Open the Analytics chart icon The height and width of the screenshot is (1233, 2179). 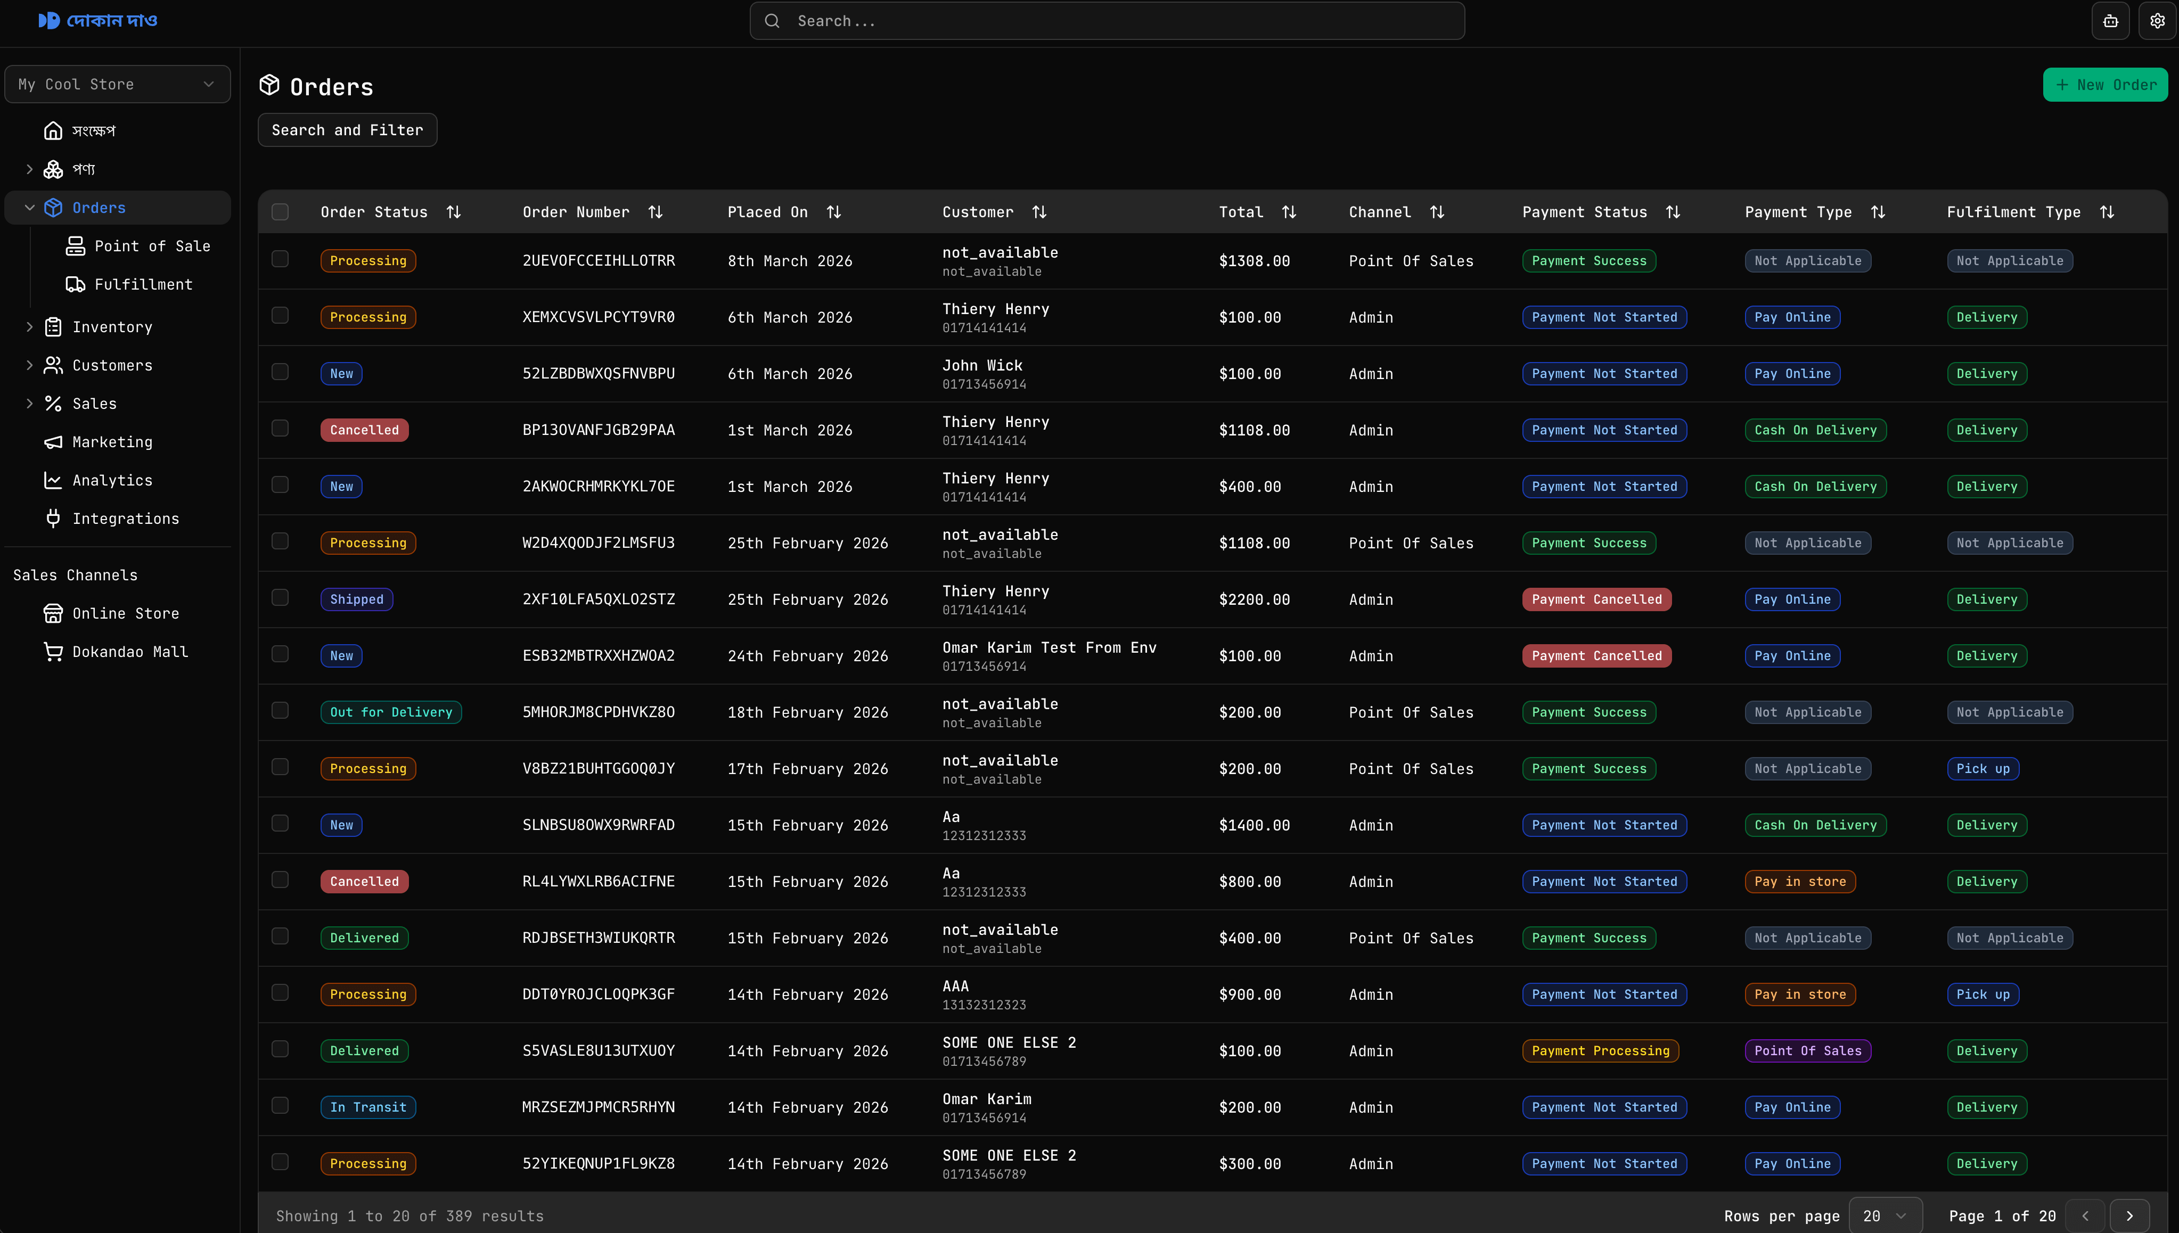coord(53,480)
